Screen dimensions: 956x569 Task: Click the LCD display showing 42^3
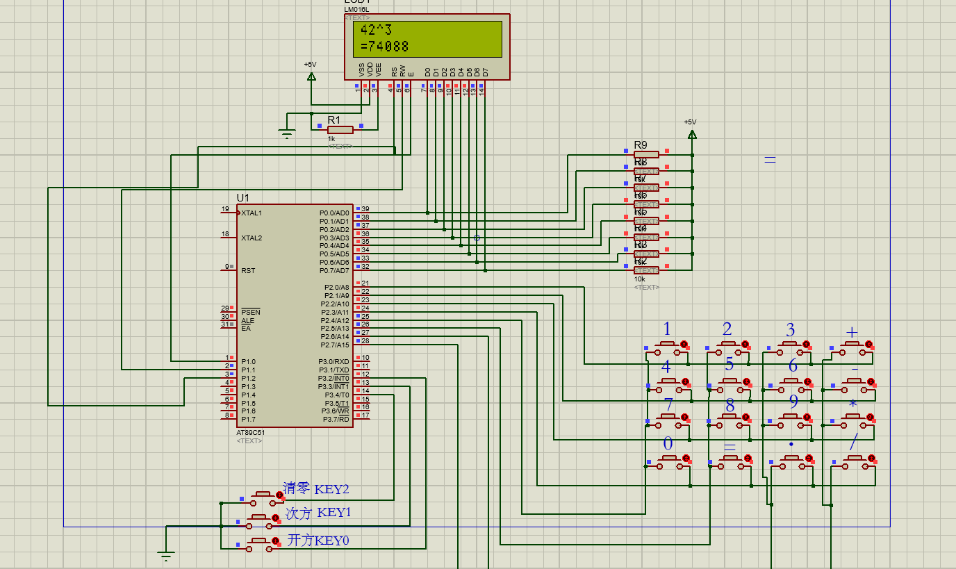(x=427, y=39)
